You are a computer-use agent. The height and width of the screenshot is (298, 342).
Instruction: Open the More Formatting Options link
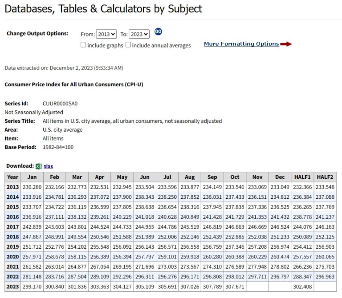[241, 44]
